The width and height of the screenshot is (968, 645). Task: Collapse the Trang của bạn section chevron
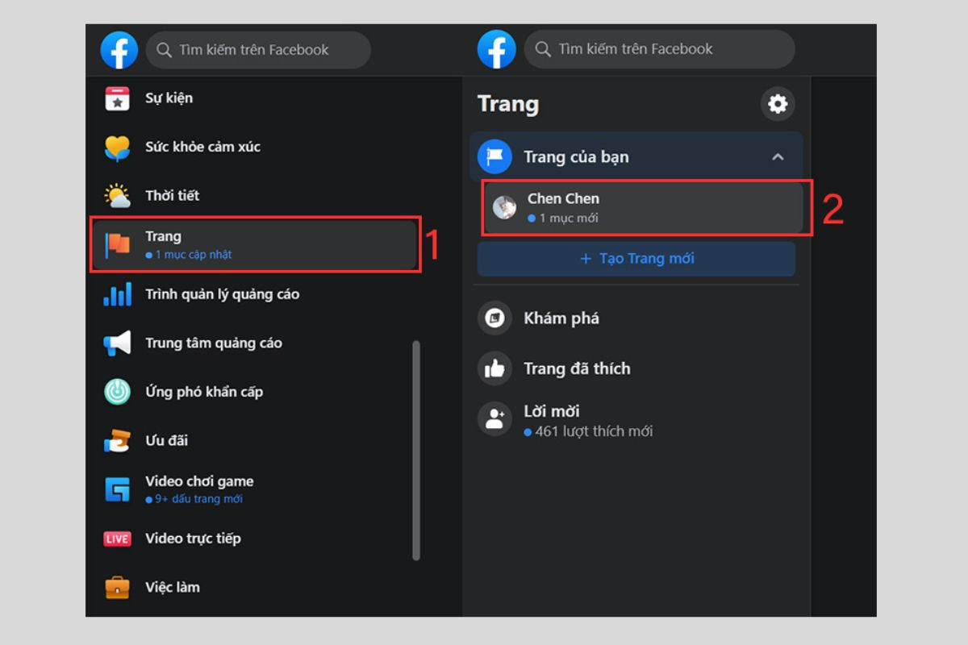(778, 156)
